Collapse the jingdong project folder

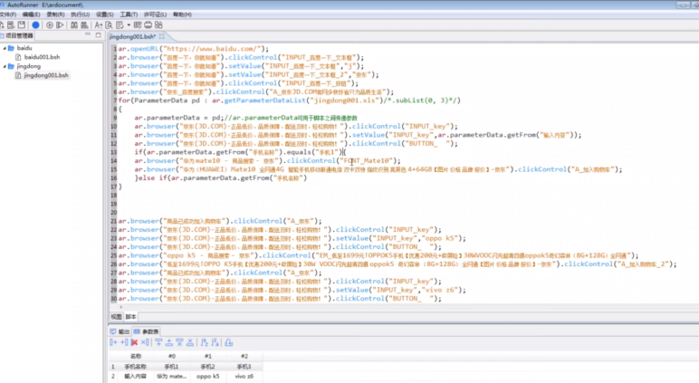point(4,66)
